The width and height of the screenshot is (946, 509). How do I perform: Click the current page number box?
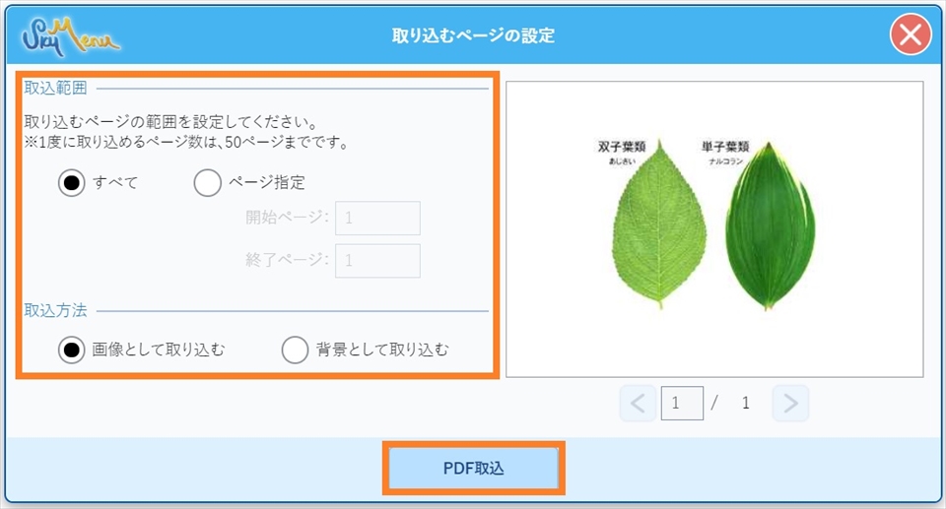pyautogui.click(x=682, y=403)
